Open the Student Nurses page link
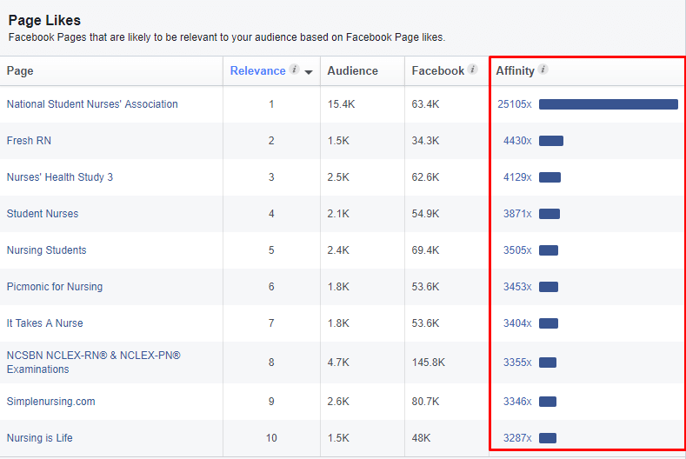This screenshot has width=686, height=459. tap(43, 214)
